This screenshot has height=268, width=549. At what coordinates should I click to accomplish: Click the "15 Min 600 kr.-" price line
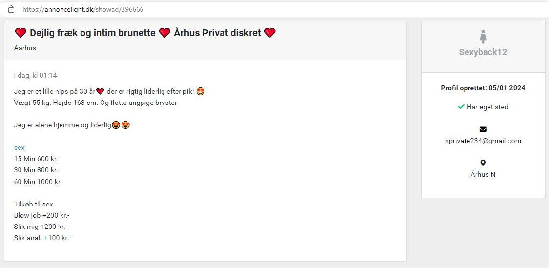(x=37, y=159)
